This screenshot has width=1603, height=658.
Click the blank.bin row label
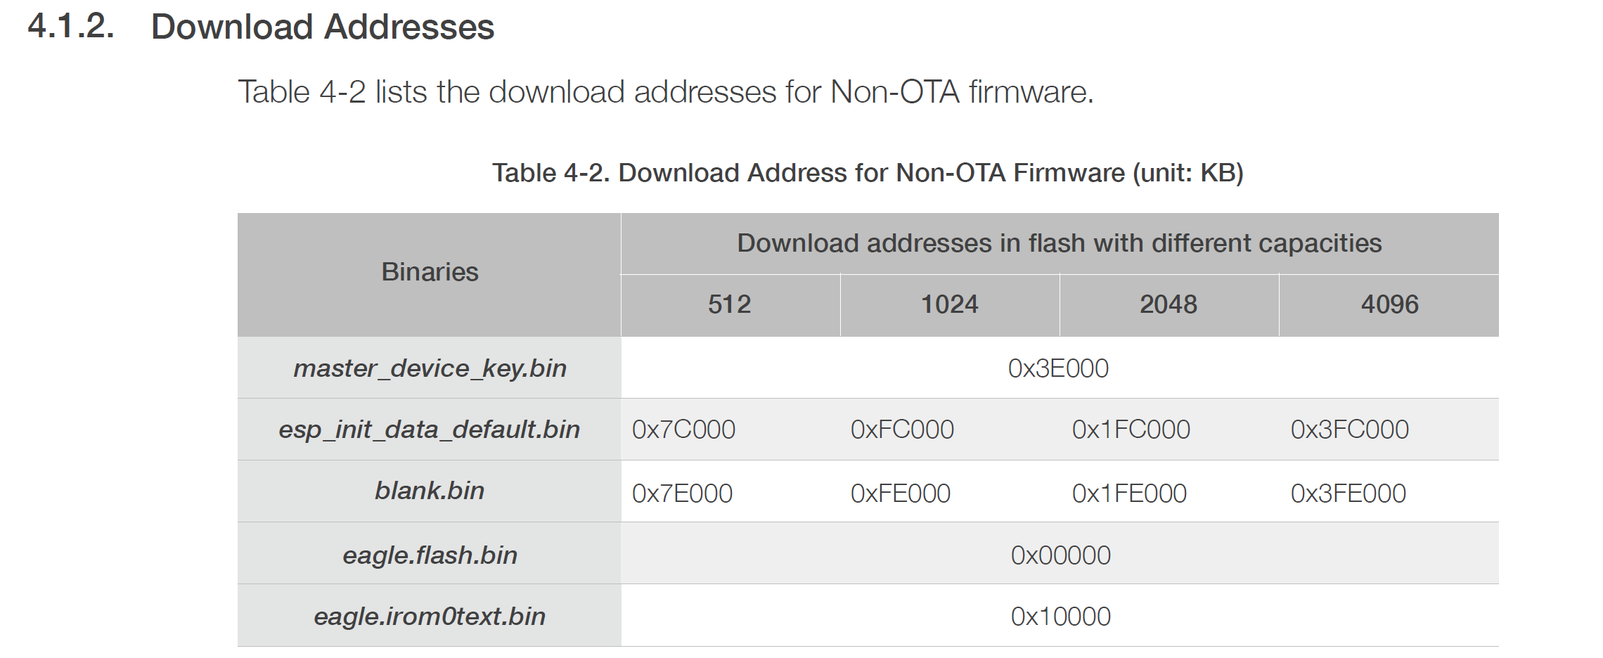(430, 491)
